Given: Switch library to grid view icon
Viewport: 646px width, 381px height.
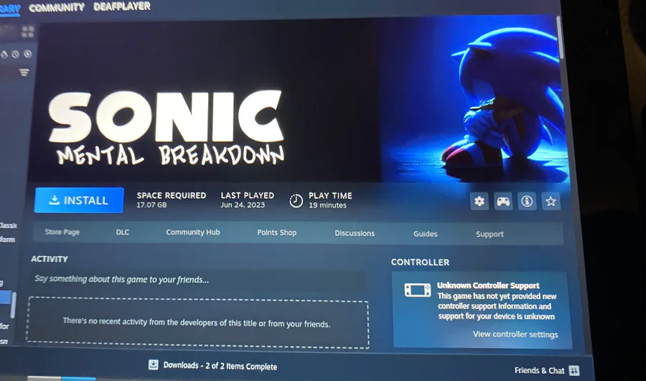Looking at the screenshot, I should pyautogui.click(x=27, y=32).
